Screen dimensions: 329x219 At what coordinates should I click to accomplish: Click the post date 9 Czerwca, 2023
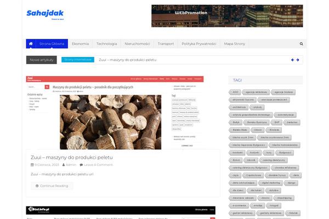47,165
